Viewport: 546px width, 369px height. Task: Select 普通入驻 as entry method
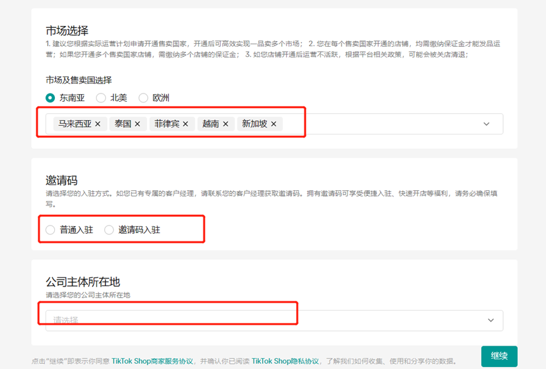tap(50, 230)
